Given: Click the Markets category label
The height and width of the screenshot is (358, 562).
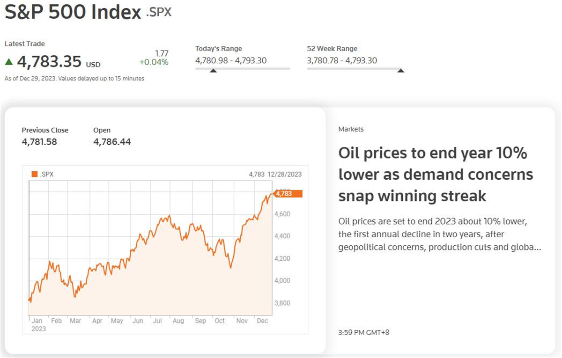Looking at the screenshot, I should (351, 129).
